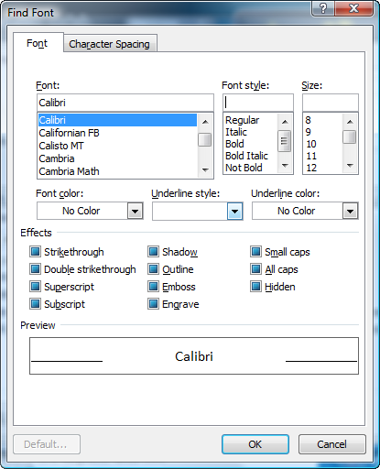
Task: Toggle the Outline checkbox
Action: (153, 269)
